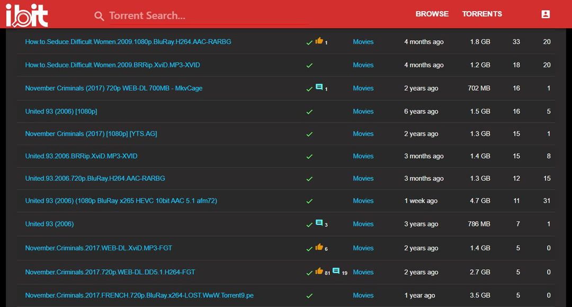Click seeder count '33' in first row
Screen dimensions: 572x307
pyautogui.click(x=516, y=41)
